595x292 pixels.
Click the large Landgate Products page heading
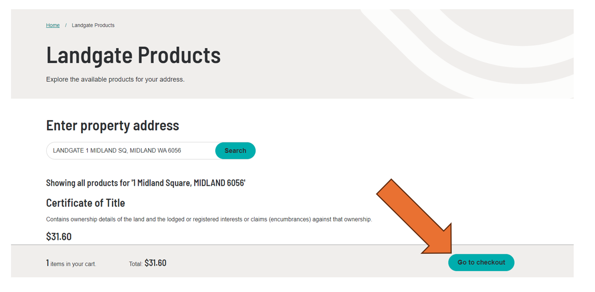click(x=133, y=55)
